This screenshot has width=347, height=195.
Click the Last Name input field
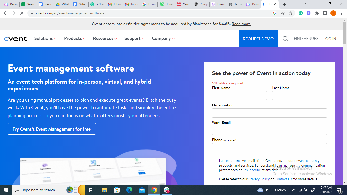coord(299,95)
